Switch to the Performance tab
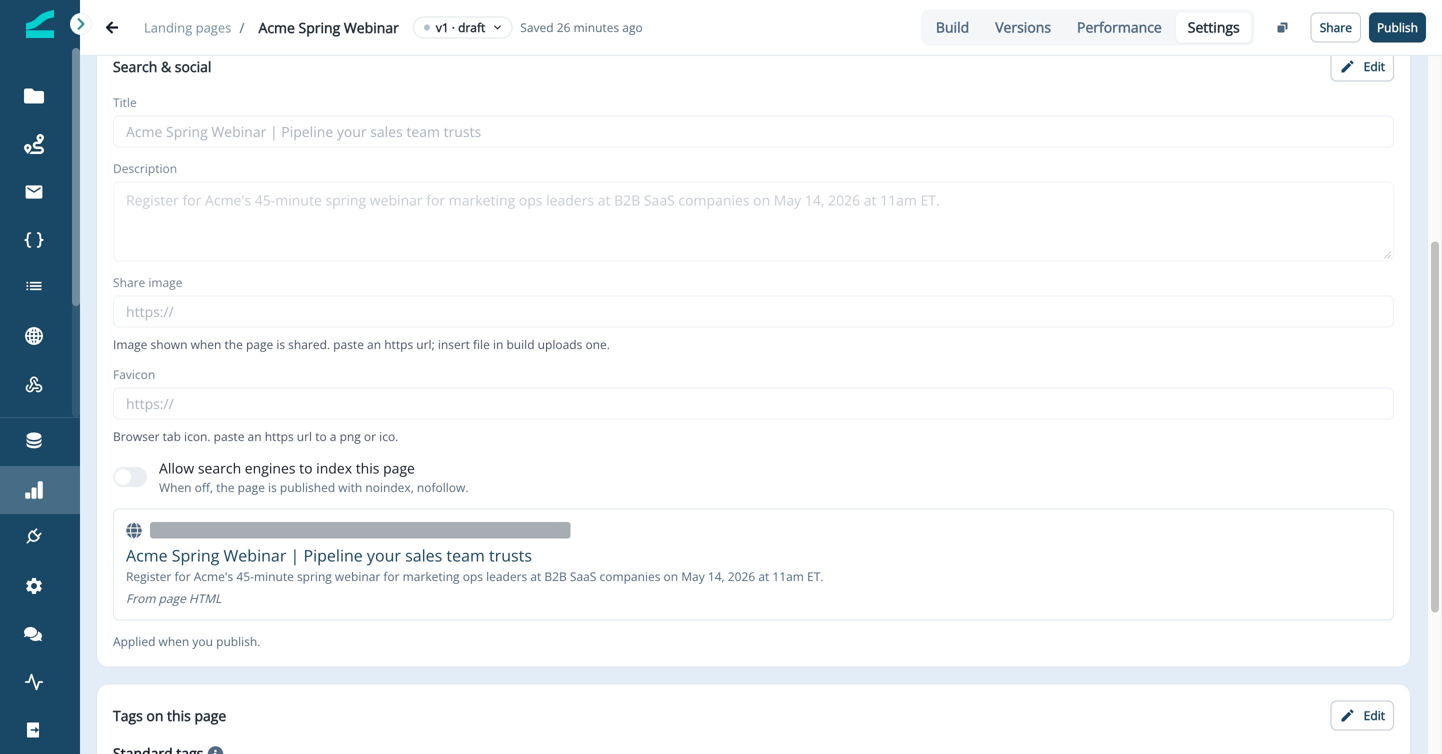This screenshot has height=754, width=1442. pos(1118,27)
